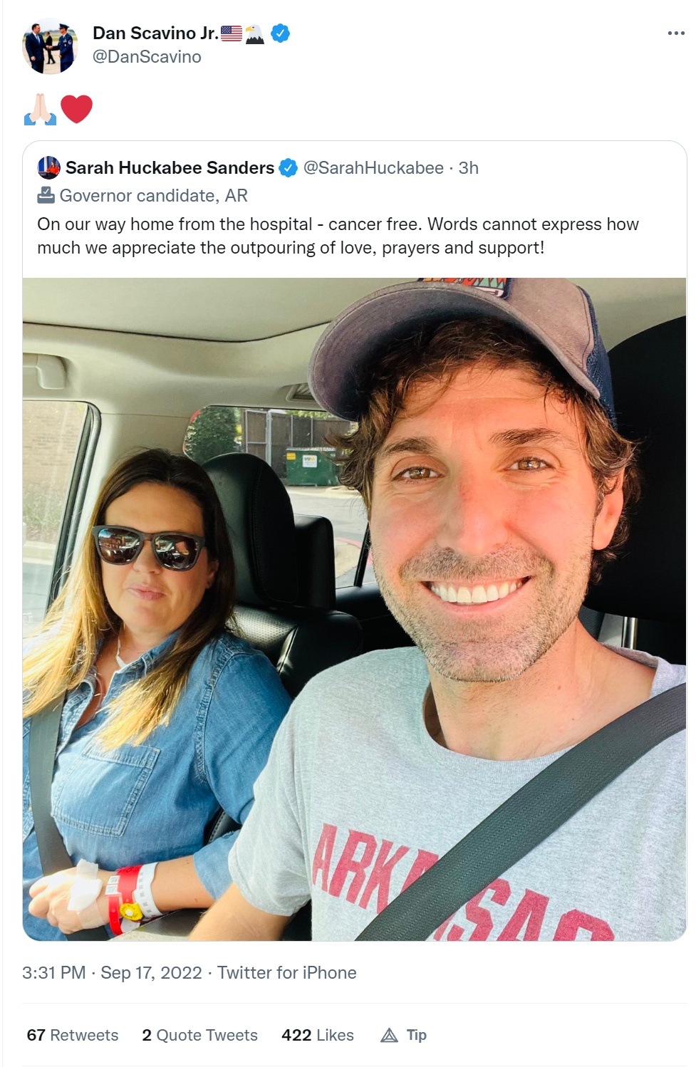The height and width of the screenshot is (1067, 696).
Task: Click the ballot box icon beside Governor candidate
Action: pos(46,194)
